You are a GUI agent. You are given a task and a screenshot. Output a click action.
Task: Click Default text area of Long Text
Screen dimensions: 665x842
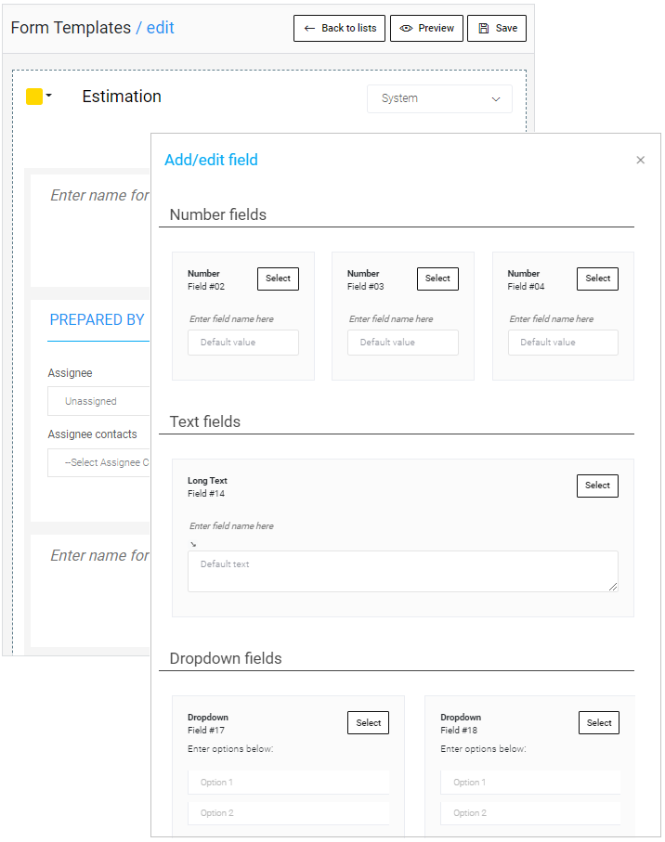click(x=402, y=571)
